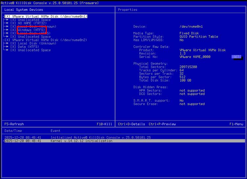Click the Disk Hidden Areas section heading
Viewport: 247px width, 179px height.
pos(151,87)
